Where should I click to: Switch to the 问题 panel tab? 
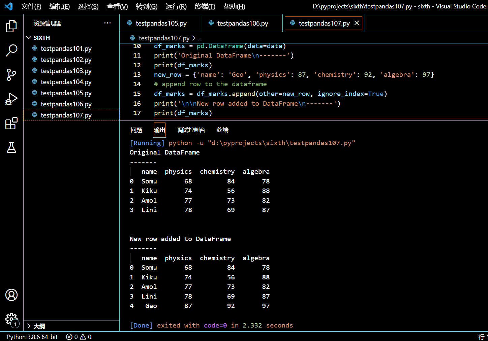tap(136, 130)
